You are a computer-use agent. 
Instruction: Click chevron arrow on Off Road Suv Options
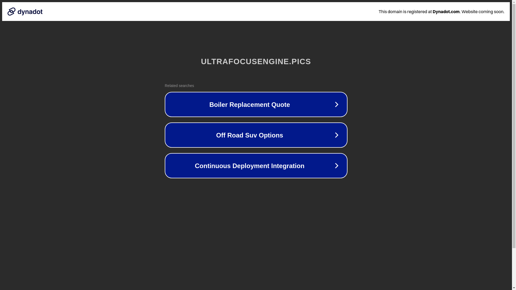point(336,135)
